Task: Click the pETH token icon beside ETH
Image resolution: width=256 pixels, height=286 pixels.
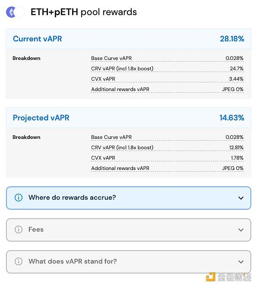Action: [x=19, y=12]
